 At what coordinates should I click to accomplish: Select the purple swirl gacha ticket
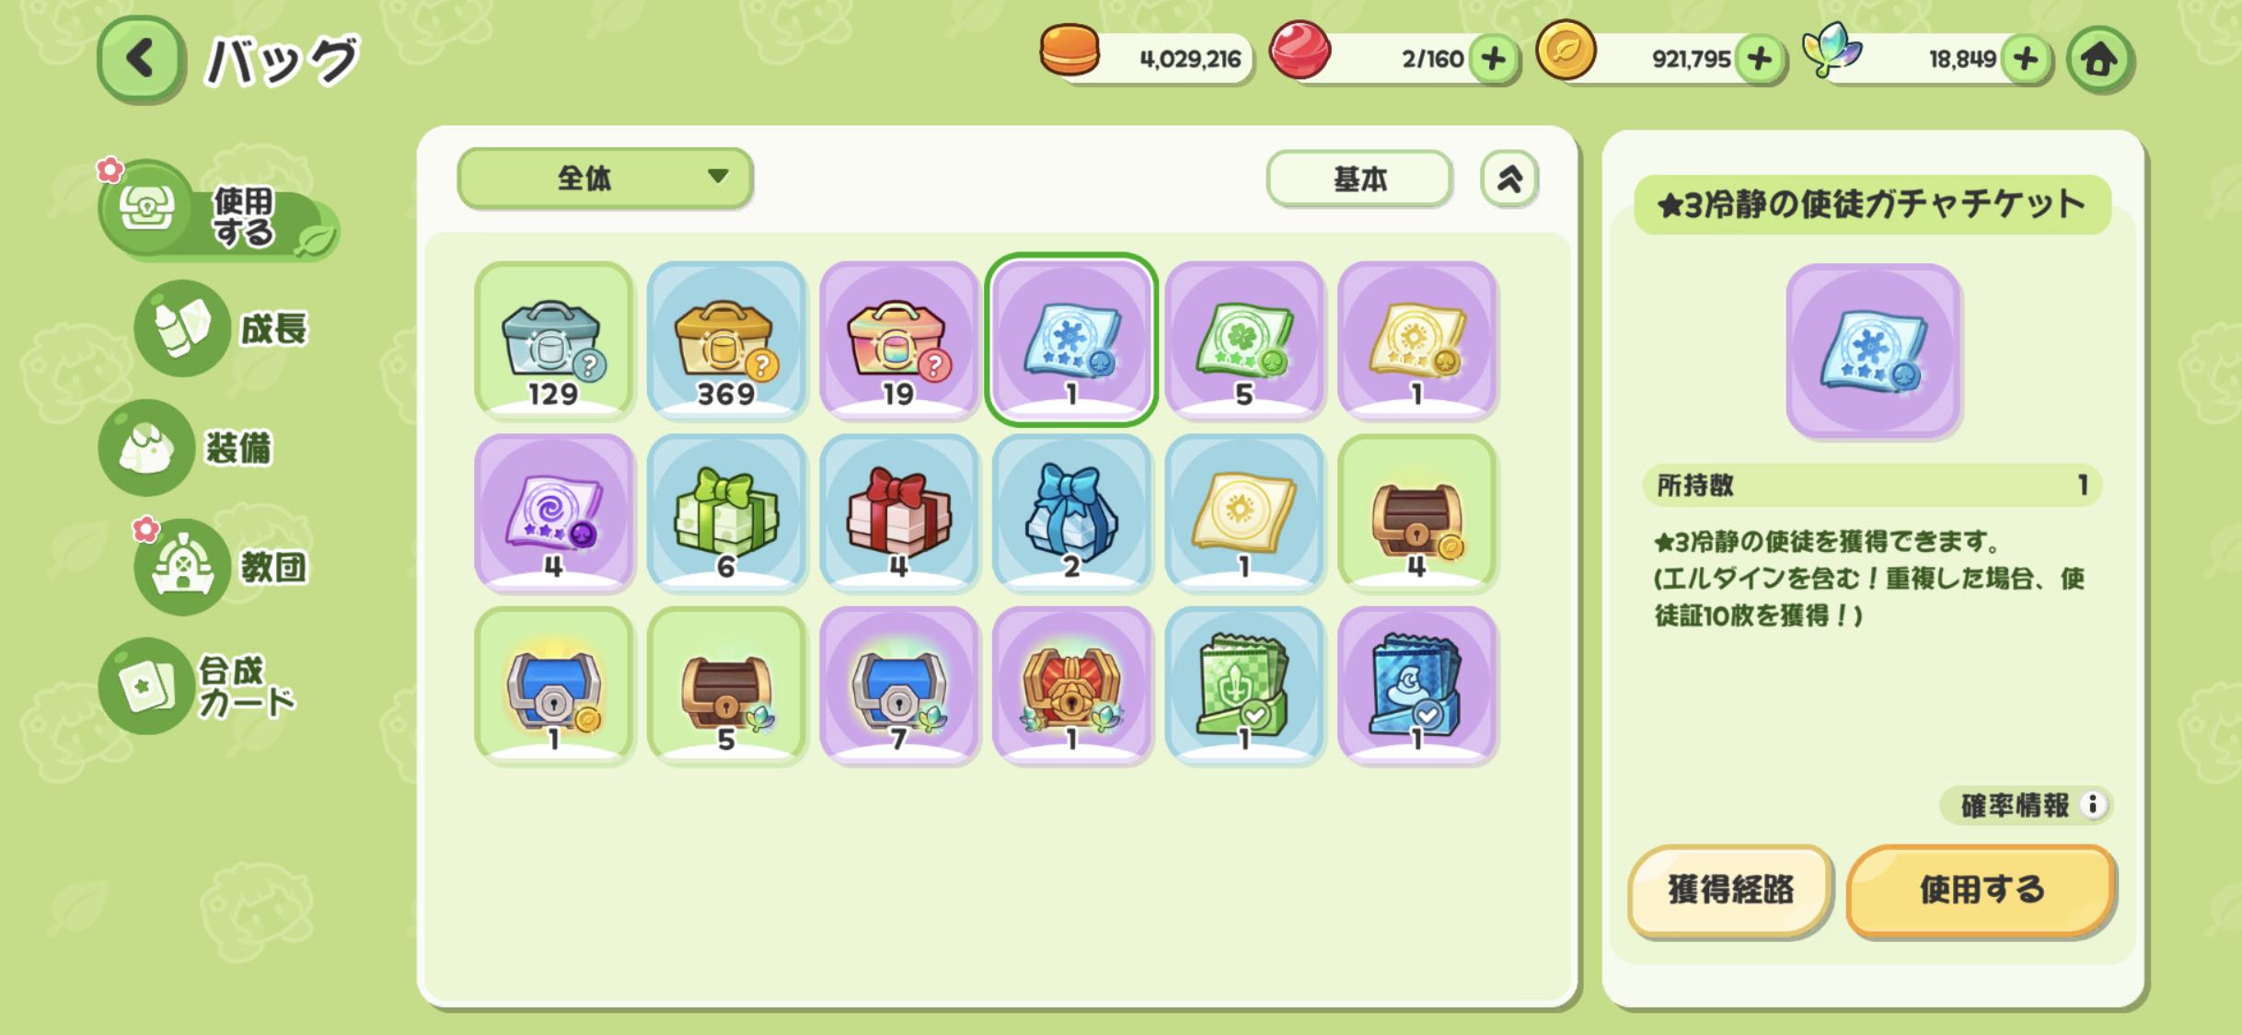tap(554, 513)
